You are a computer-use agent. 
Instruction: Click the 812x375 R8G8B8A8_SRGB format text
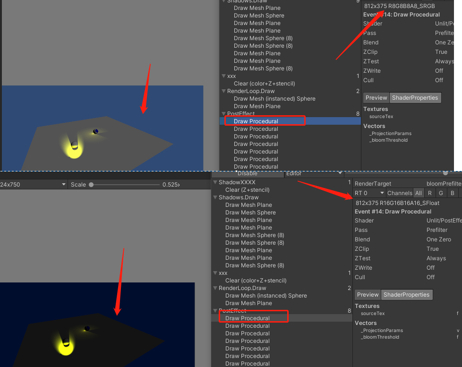(399, 6)
